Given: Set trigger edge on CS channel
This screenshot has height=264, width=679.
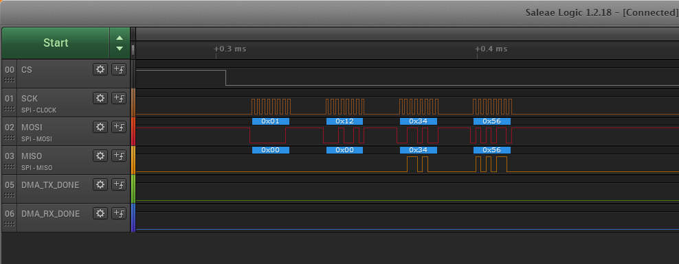Looking at the screenshot, I should coord(119,69).
